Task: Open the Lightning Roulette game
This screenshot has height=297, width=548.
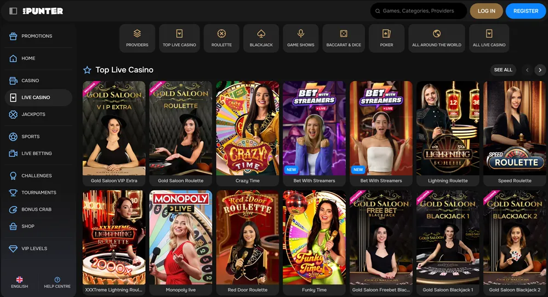Action: tap(448, 134)
